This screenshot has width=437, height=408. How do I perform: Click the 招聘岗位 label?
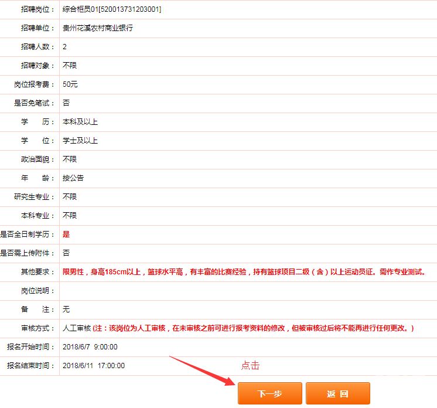coord(37,9)
